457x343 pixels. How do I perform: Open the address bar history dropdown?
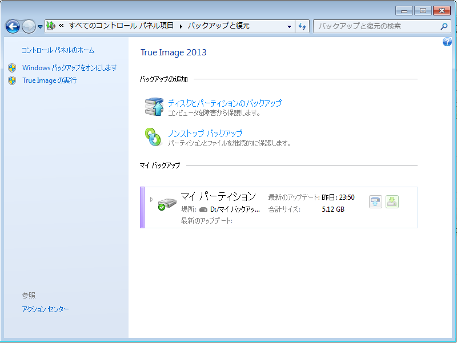pyautogui.click(x=289, y=26)
